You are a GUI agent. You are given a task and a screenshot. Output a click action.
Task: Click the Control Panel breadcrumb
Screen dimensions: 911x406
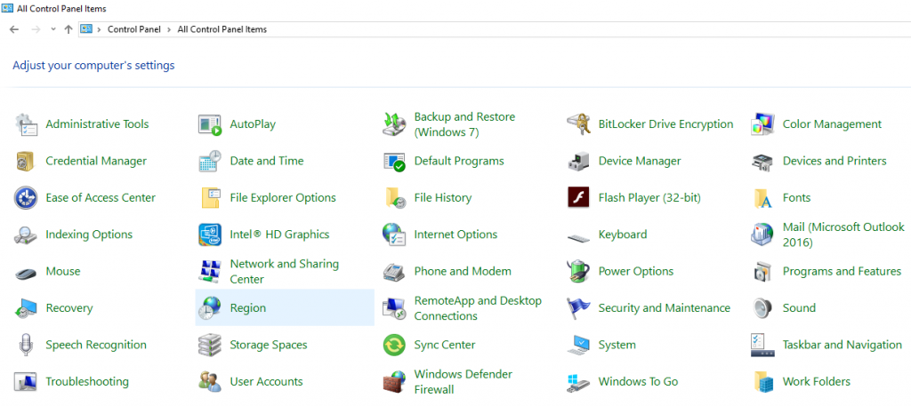coord(133,29)
